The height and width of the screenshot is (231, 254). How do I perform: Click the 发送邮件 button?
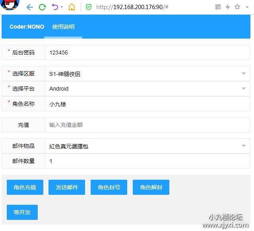67,187
